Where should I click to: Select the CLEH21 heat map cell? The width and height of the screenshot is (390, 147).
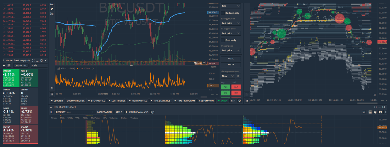pyautogui.click(x=29, y=96)
